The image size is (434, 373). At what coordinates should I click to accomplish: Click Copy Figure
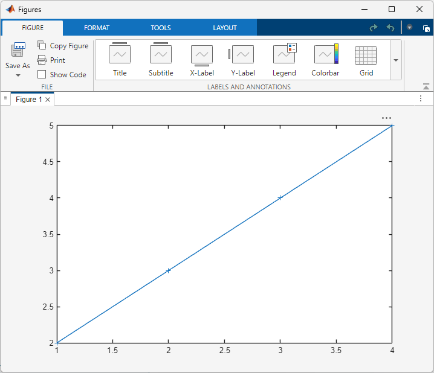(63, 46)
